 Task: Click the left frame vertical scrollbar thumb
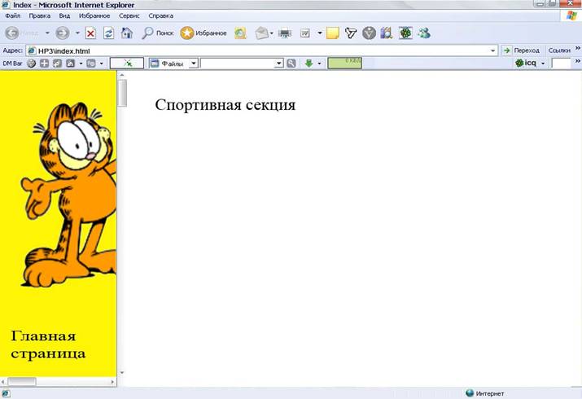point(122,93)
